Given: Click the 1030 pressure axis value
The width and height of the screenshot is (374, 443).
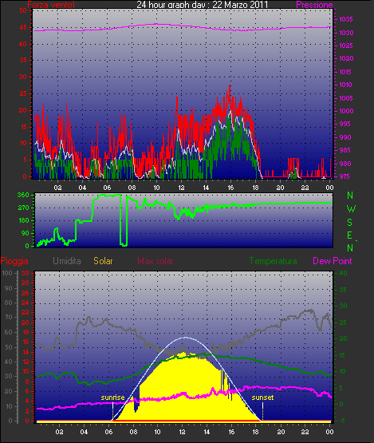Looking at the screenshot, I should (x=346, y=33).
